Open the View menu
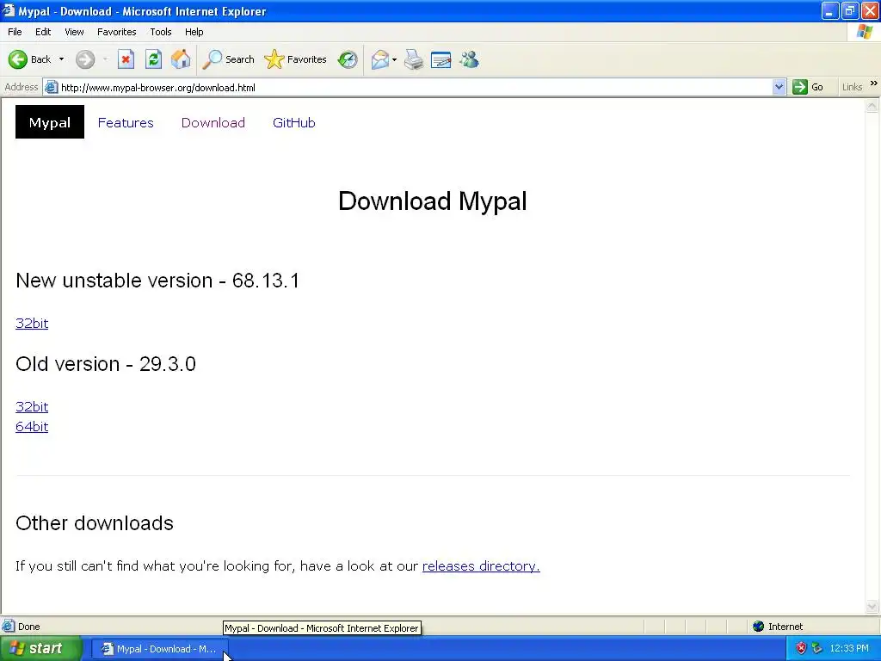This screenshot has width=881, height=661. click(x=74, y=32)
